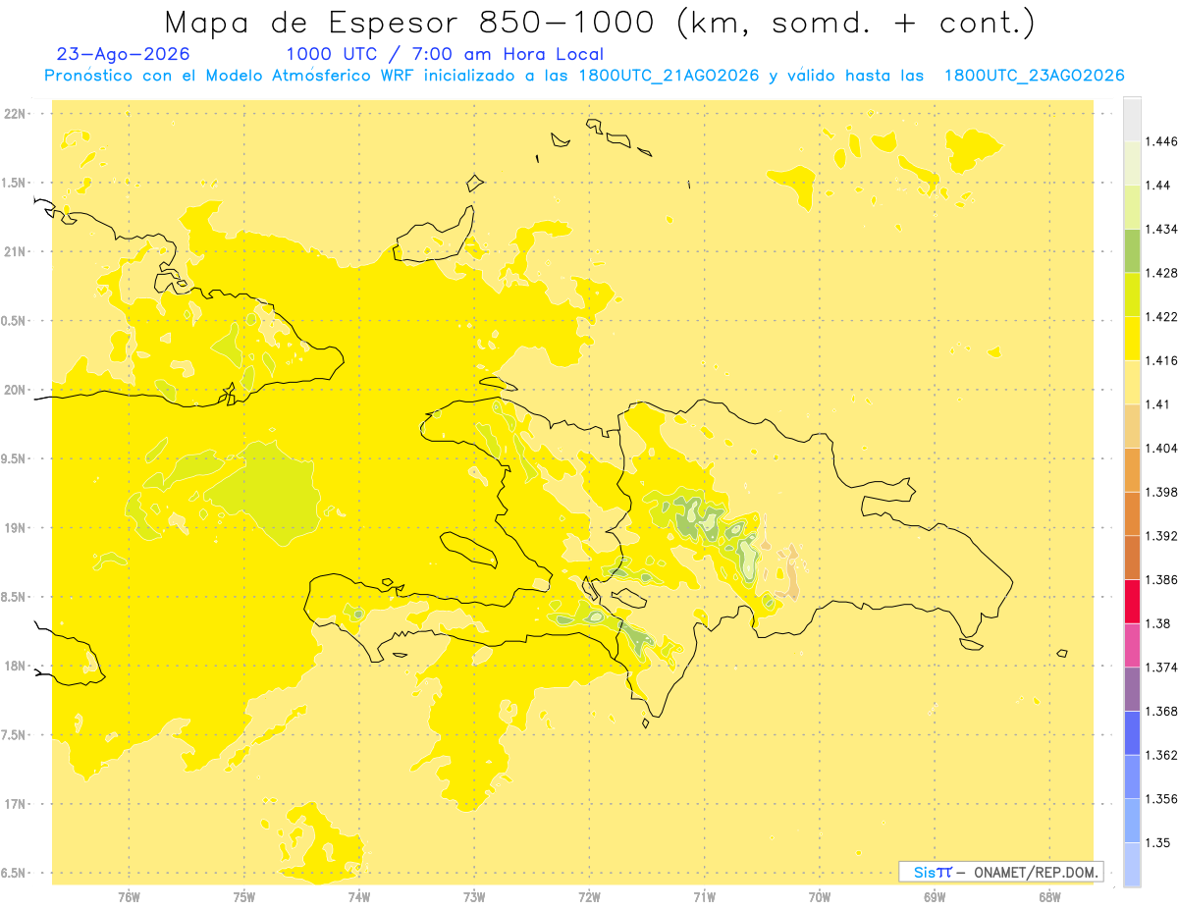Click the longitude axis label '75W'
1178x910 pixels.
(x=243, y=897)
